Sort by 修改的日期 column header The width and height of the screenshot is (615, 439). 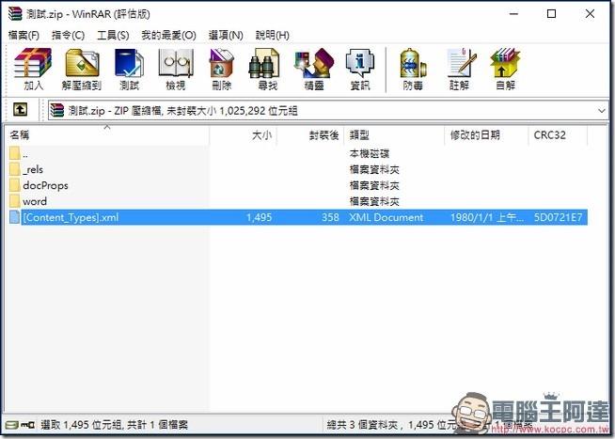pyautogui.click(x=486, y=135)
